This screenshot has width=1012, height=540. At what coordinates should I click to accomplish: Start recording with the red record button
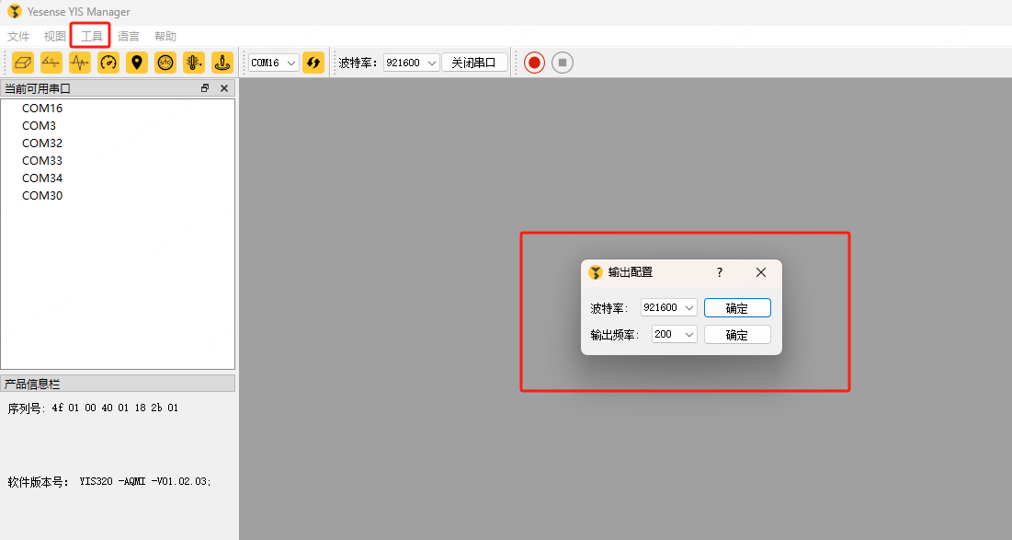coord(534,63)
